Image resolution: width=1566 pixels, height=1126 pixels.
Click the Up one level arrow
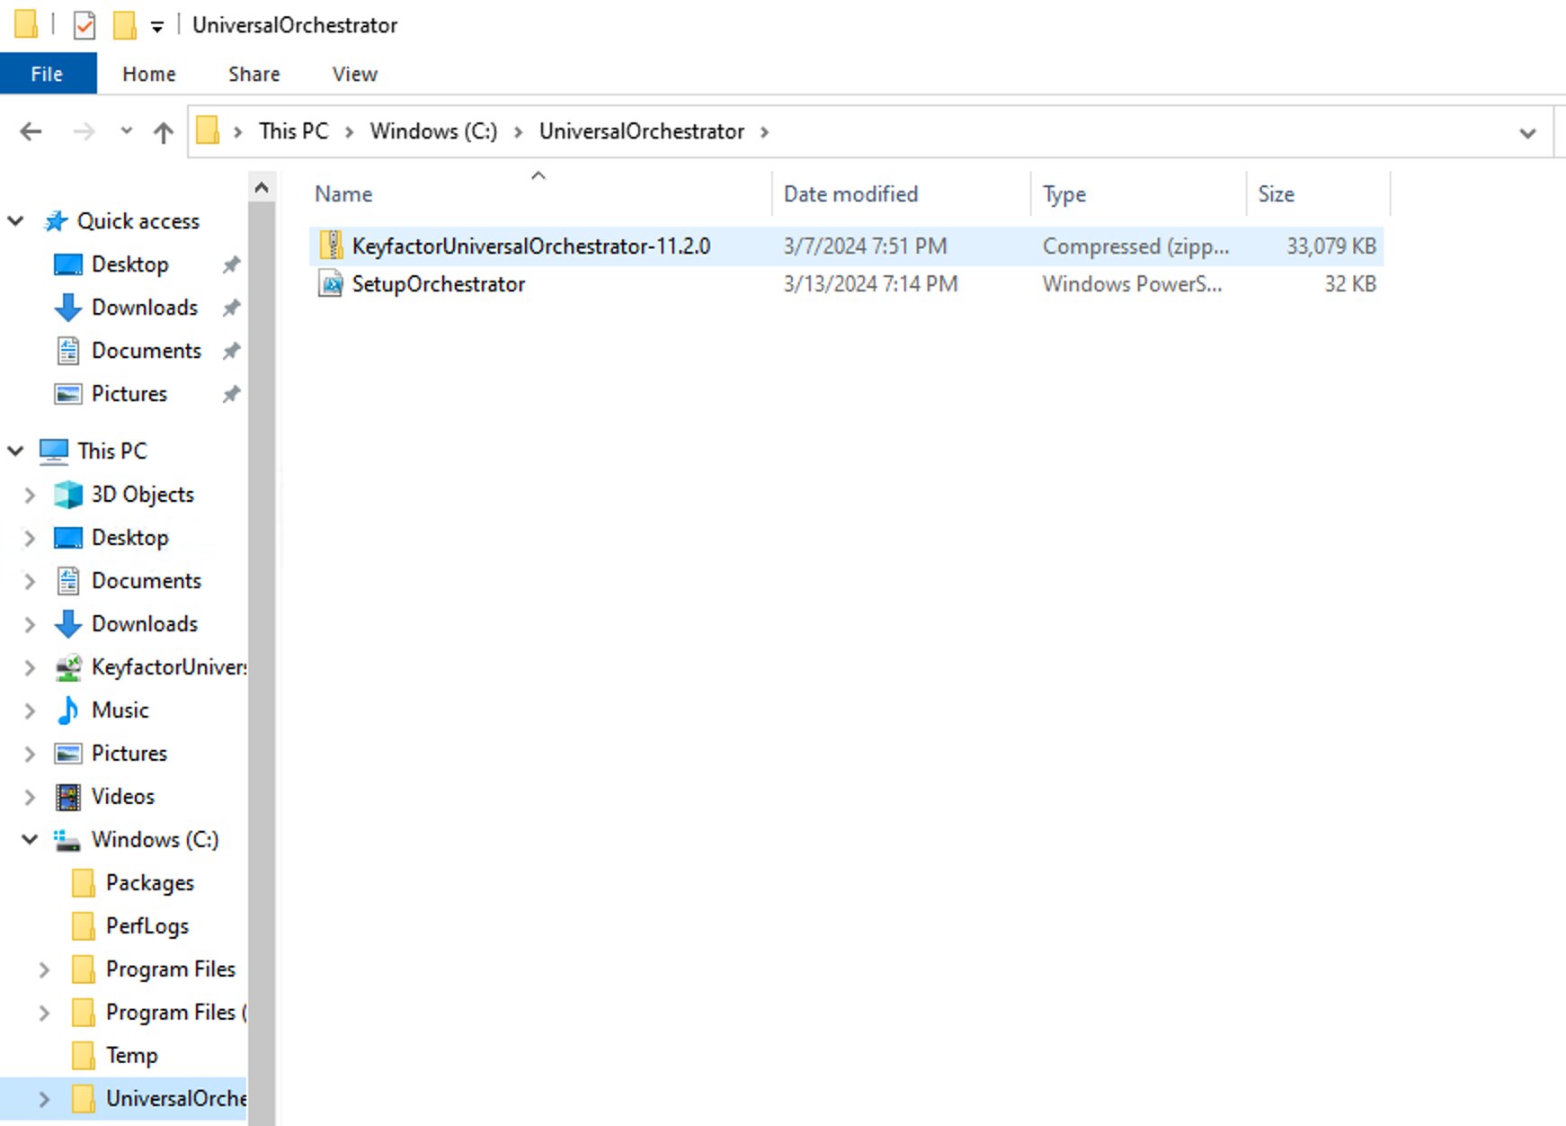tap(163, 132)
